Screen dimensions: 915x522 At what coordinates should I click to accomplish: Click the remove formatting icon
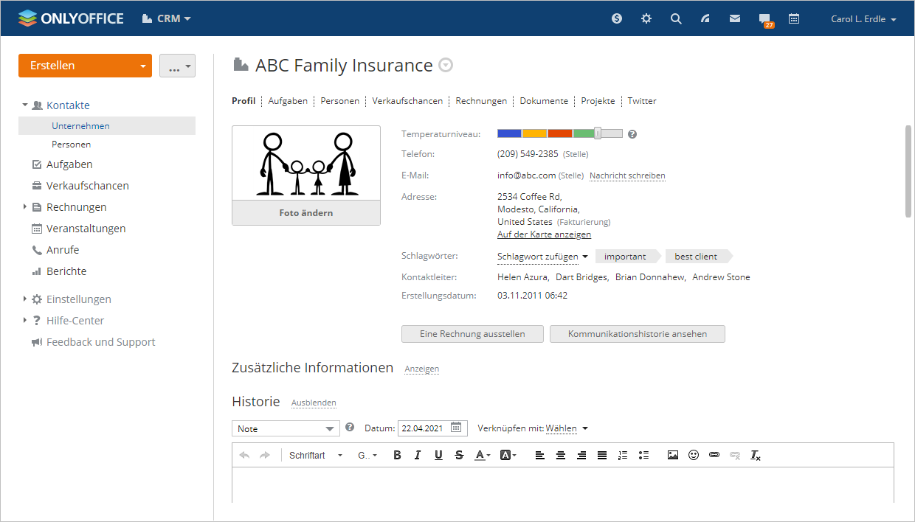pyautogui.click(x=756, y=456)
